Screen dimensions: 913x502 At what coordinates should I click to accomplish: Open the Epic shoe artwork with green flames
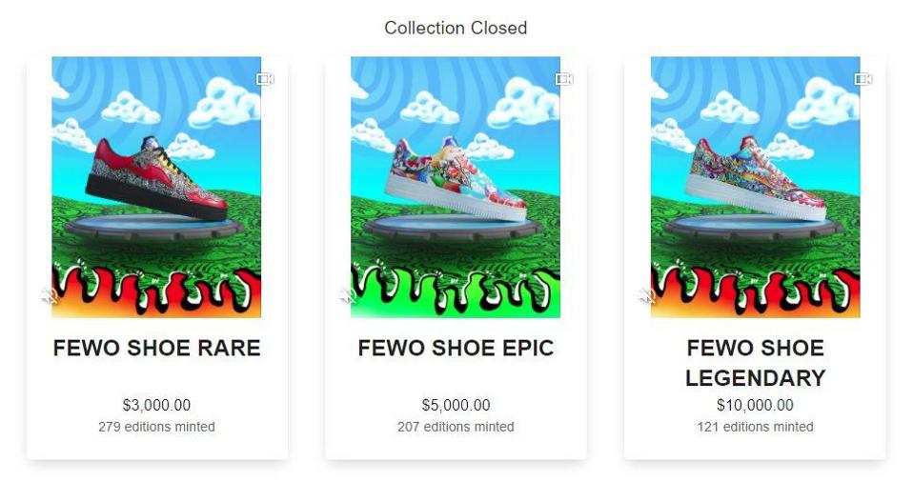(456, 187)
